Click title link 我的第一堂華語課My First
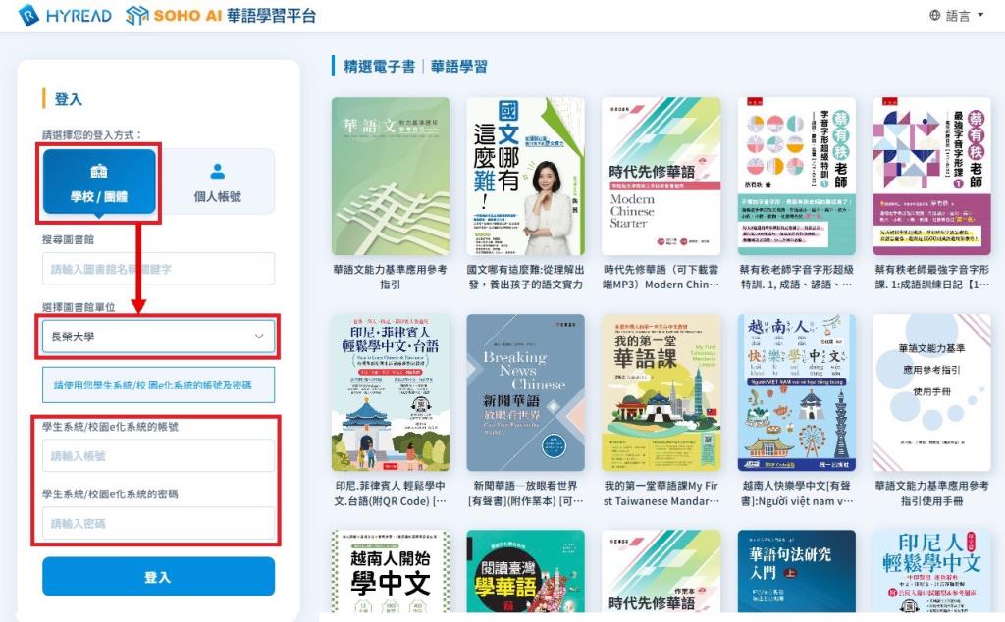 click(661, 493)
